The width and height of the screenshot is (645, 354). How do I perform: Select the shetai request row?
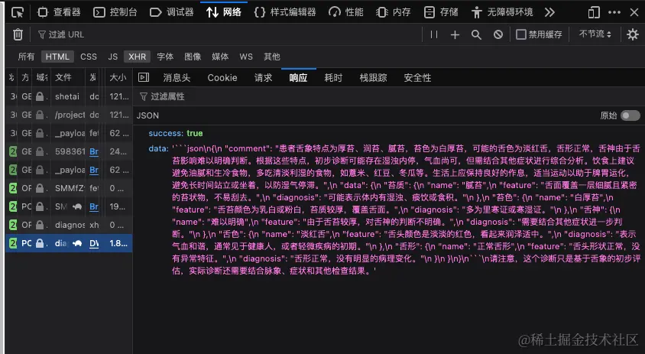69,96
